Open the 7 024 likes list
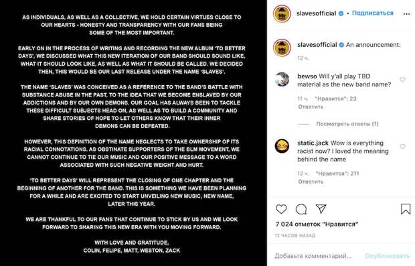 317,224
